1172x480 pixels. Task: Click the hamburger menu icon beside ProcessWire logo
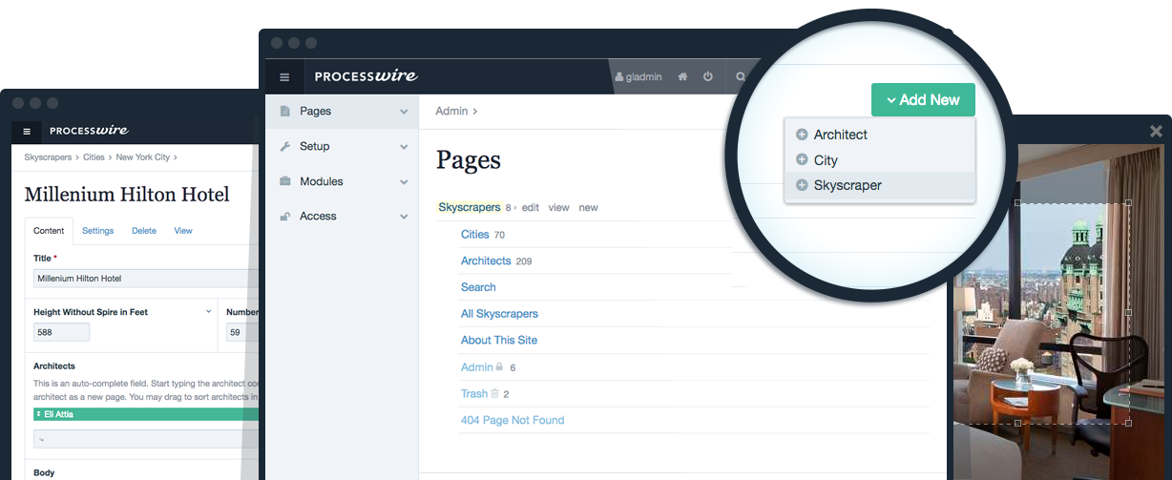pyautogui.click(x=284, y=77)
